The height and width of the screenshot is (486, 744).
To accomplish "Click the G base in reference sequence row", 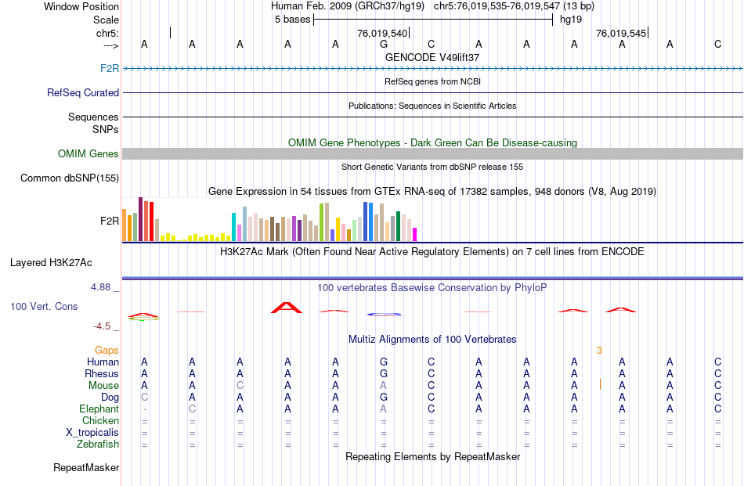I will [x=384, y=44].
